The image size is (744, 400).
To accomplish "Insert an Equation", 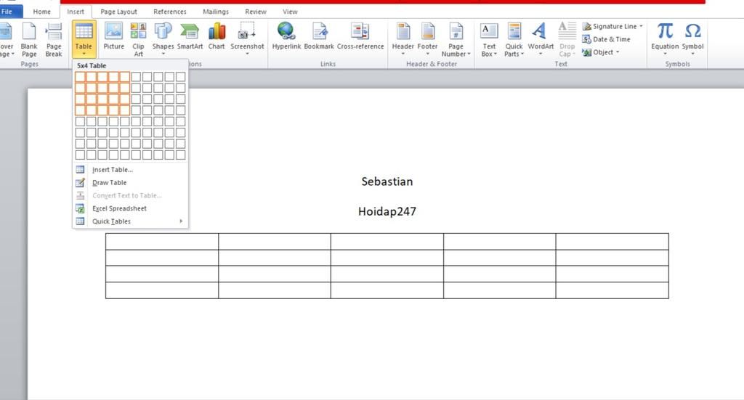I will 665,39.
